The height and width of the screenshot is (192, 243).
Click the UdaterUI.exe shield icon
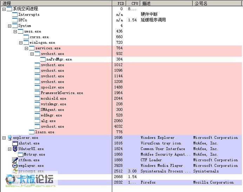(x=15, y=149)
